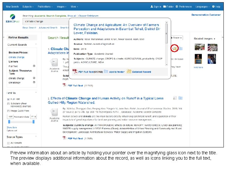
Task: Switch to Advanced Search
Action: tap(48, 28)
